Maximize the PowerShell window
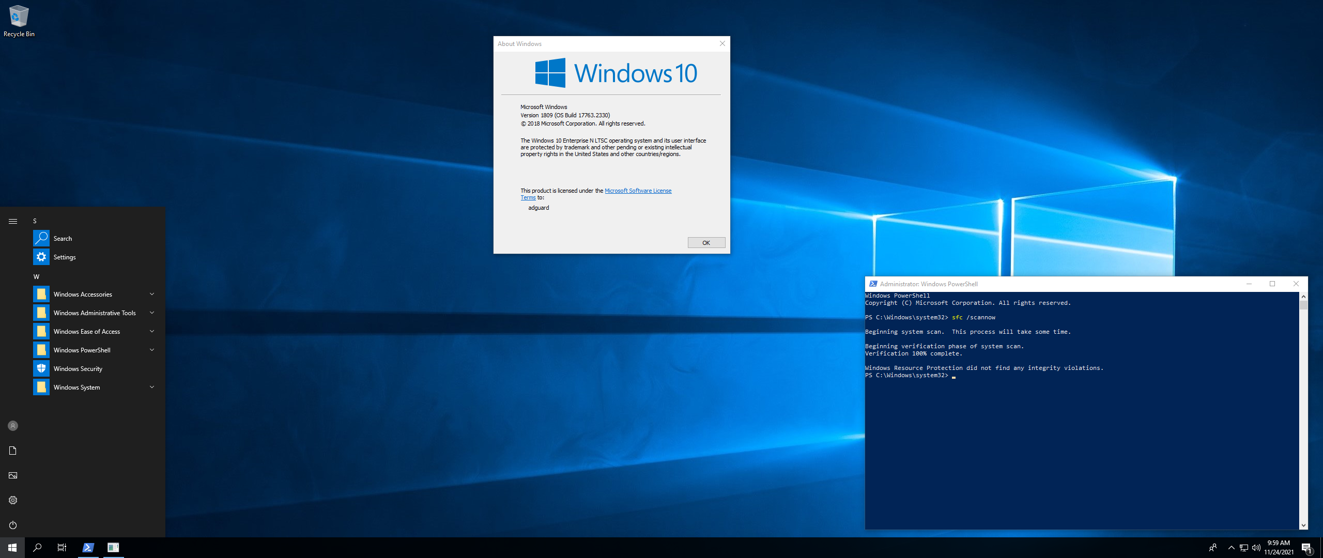Image resolution: width=1323 pixels, height=558 pixels. tap(1272, 284)
